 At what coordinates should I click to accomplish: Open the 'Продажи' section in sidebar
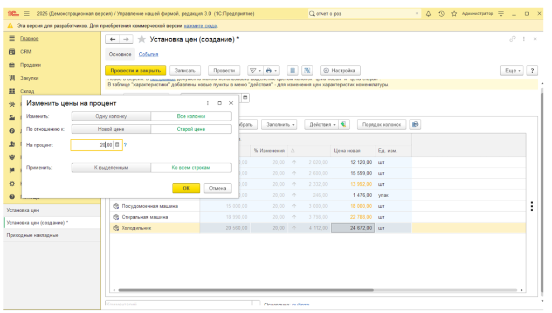pyautogui.click(x=31, y=65)
